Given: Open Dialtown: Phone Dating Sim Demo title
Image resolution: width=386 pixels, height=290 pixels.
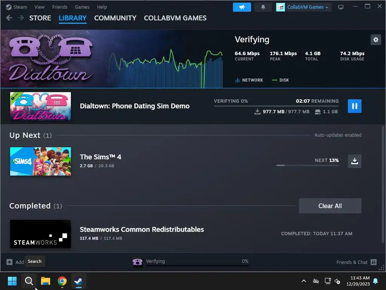Looking at the screenshot, I should [135, 106].
